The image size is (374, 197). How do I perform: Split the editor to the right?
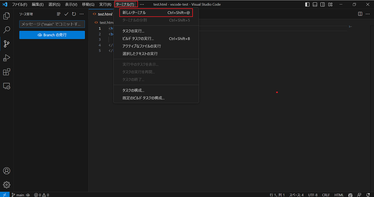pos(360,14)
